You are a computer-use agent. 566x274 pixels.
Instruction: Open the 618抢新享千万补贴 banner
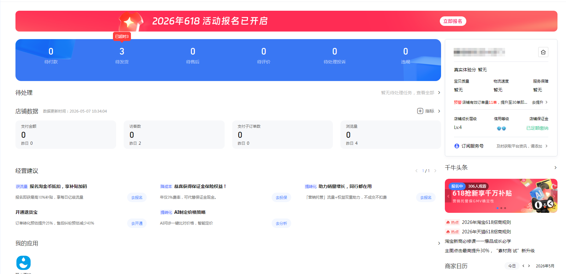(501, 196)
